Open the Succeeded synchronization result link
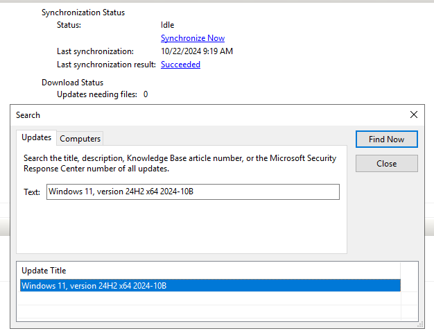The height and width of the screenshot is (331, 434). pyautogui.click(x=180, y=65)
